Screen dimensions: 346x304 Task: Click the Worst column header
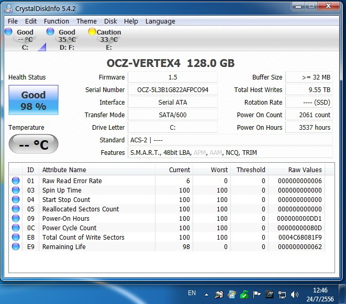(211, 170)
